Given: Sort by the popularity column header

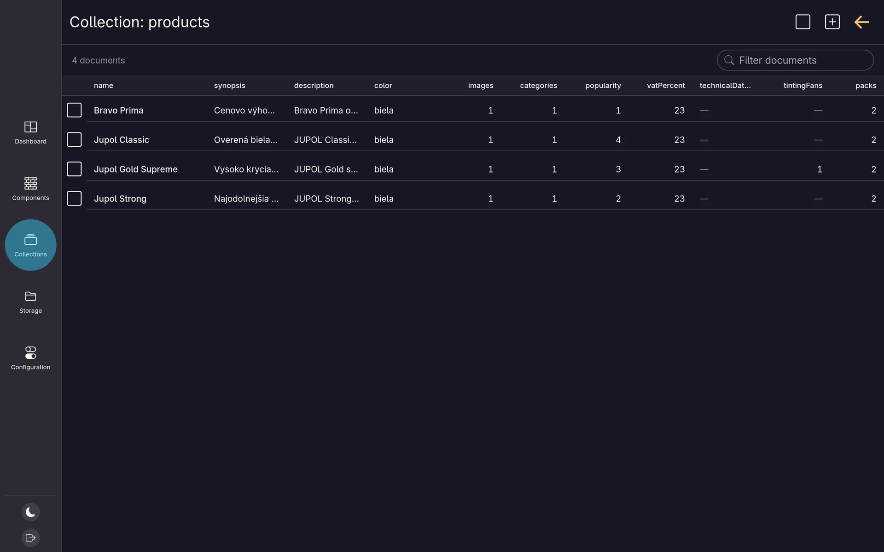Looking at the screenshot, I should [603, 86].
